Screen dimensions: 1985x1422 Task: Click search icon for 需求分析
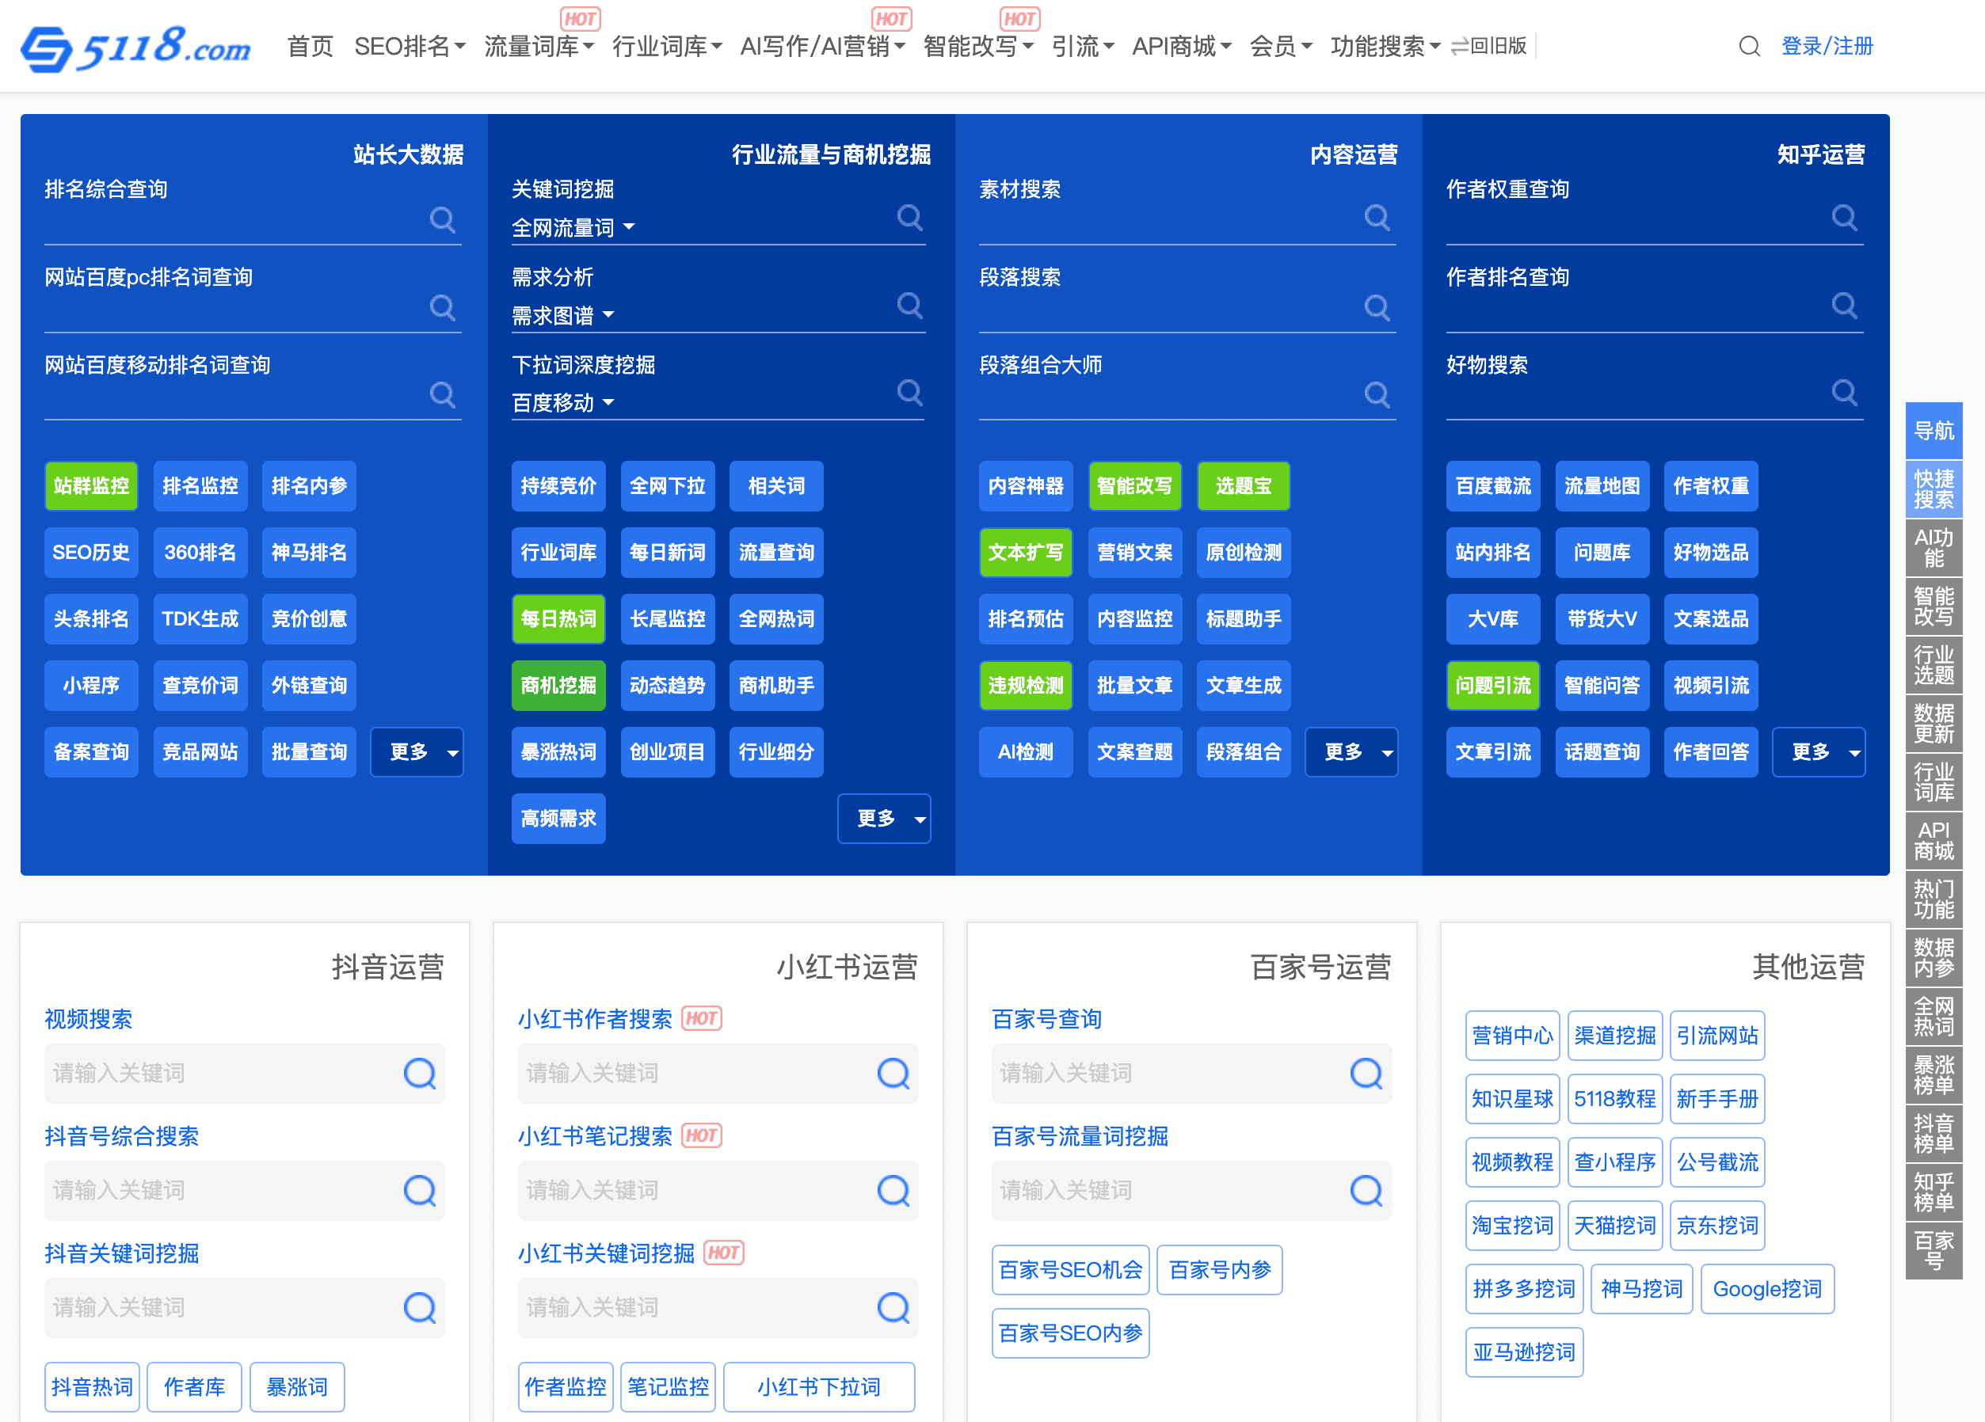(x=910, y=305)
